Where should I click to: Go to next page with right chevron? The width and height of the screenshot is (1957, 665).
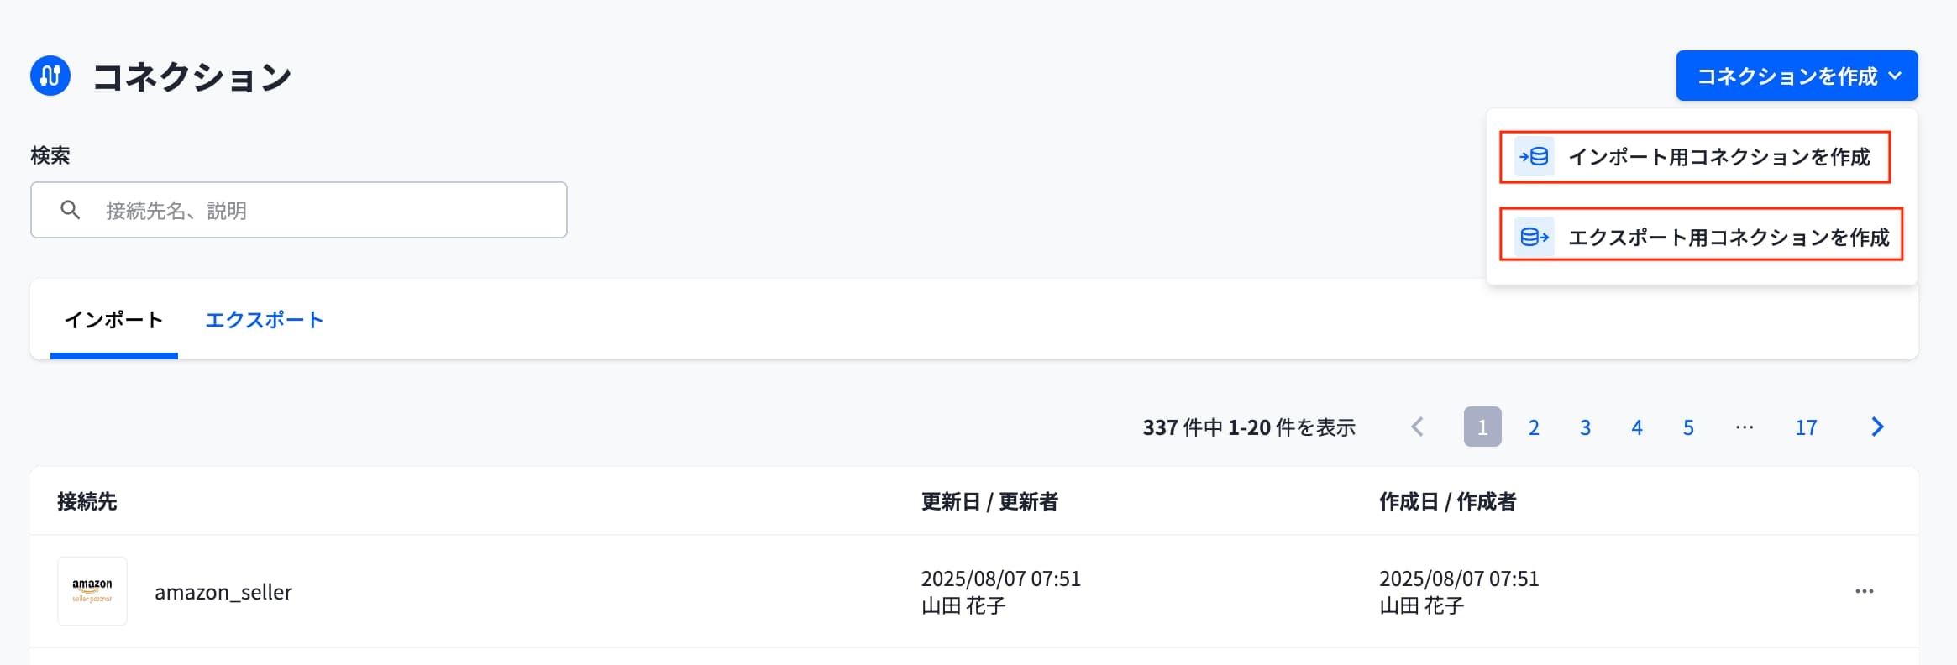pyautogui.click(x=1878, y=427)
